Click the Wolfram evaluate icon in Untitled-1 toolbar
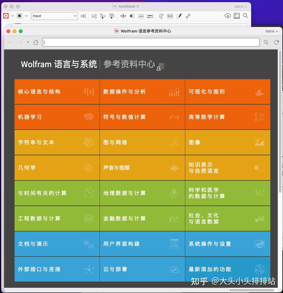Image resolution: width=283 pixels, height=293 pixels. pyautogui.click(x=6, y=16)
